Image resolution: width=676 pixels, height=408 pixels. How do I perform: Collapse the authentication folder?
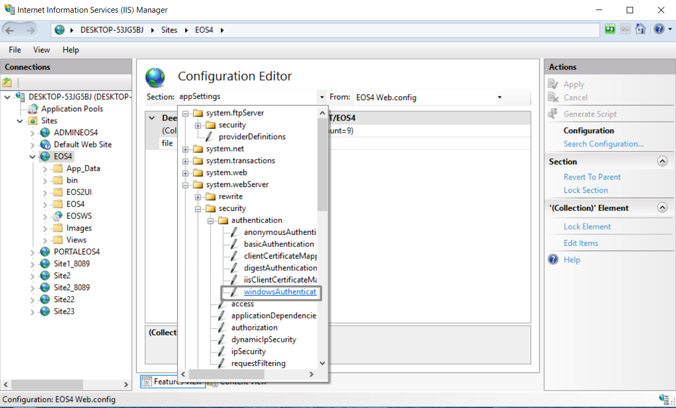[211, 220]
